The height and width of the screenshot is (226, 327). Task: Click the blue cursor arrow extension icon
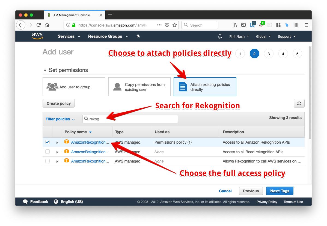(287, 25)
